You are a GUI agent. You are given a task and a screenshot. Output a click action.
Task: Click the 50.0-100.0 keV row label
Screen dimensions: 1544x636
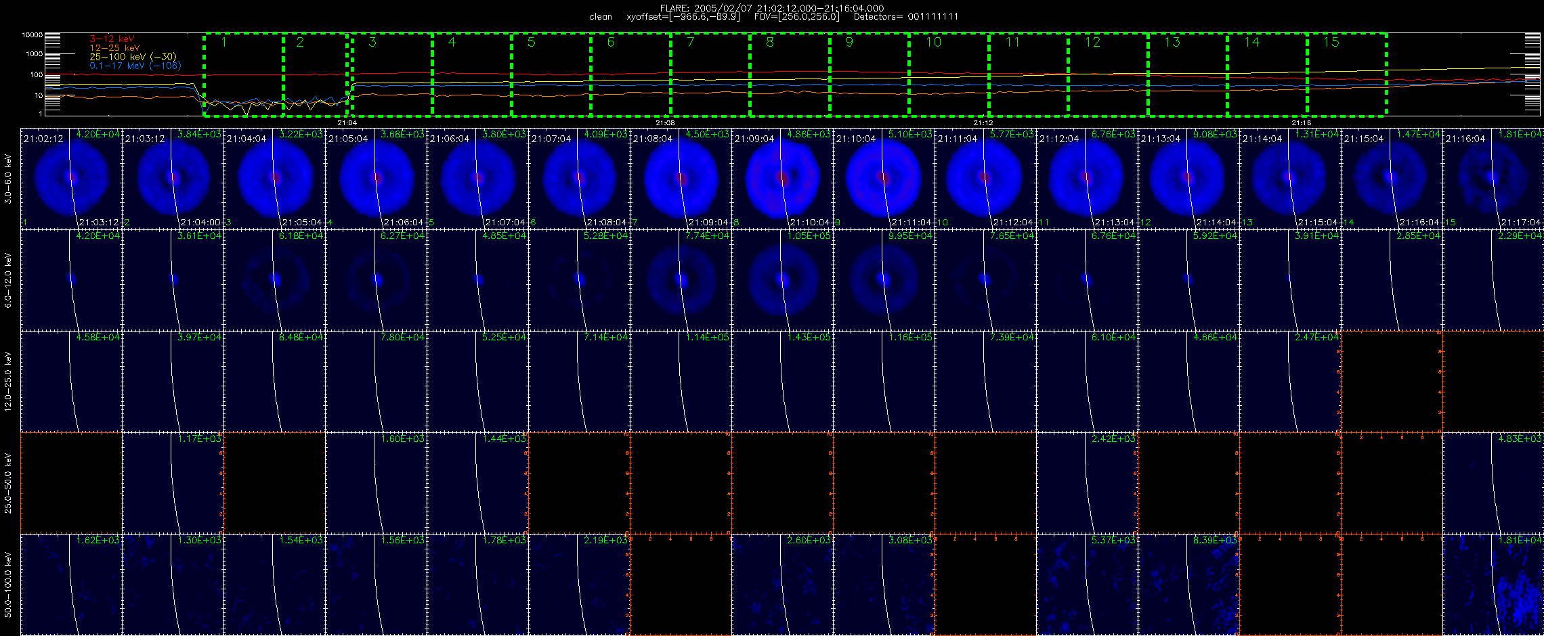click(8, 585)
